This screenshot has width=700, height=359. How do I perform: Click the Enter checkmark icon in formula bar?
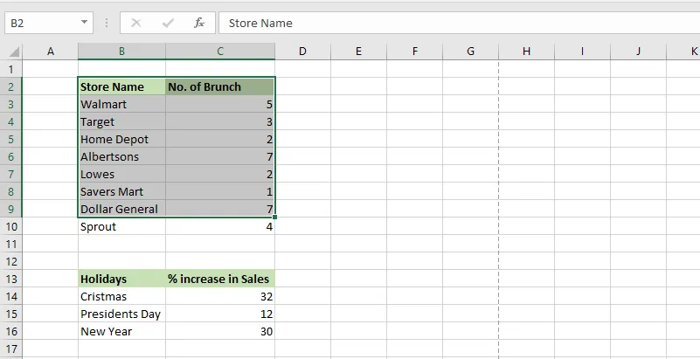(168, 23)
